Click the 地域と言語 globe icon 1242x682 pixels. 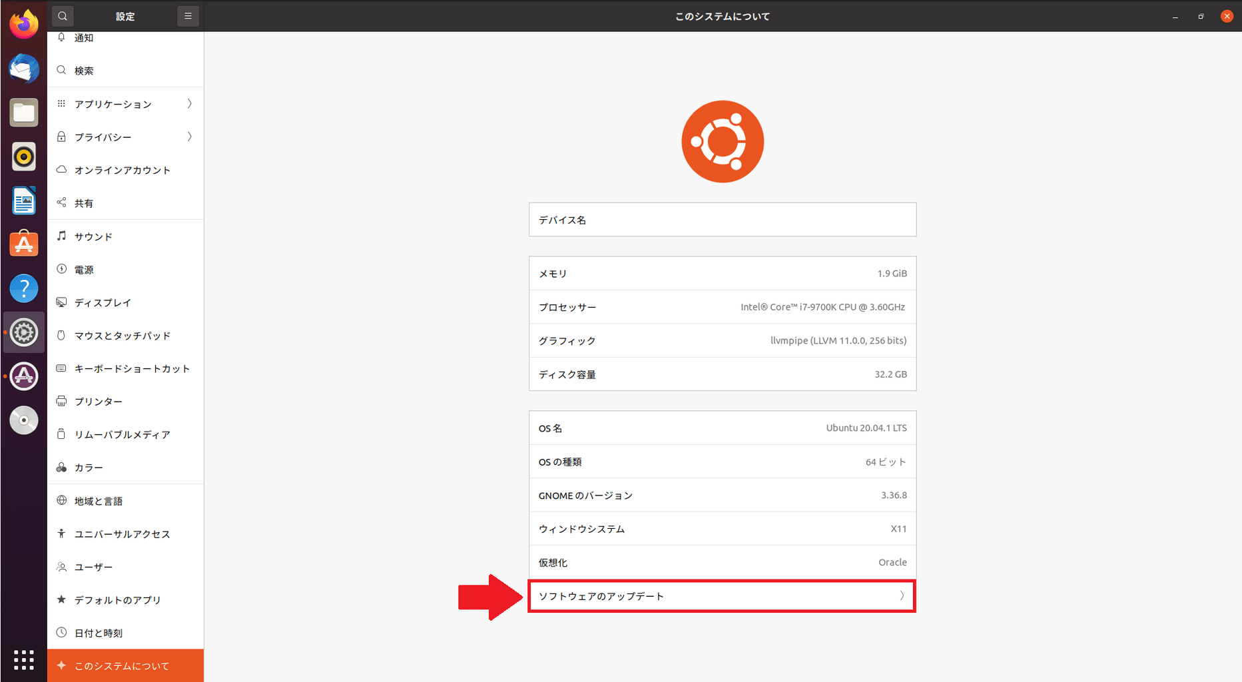[x=61, y=500]
